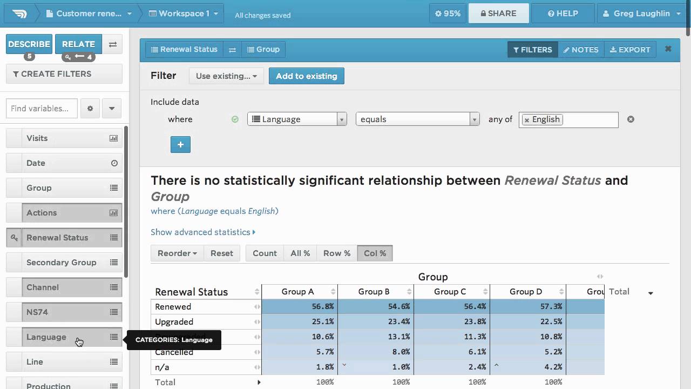Switch table to Row % view
The height and width of the screenshot is (389, 691).
coord(337,253)
